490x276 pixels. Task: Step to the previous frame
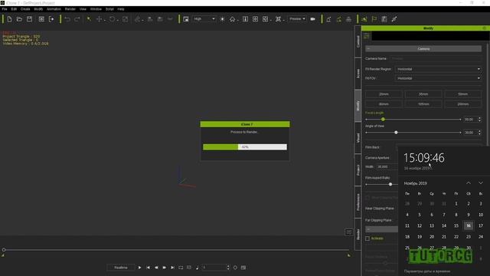[x=156, y=268]
